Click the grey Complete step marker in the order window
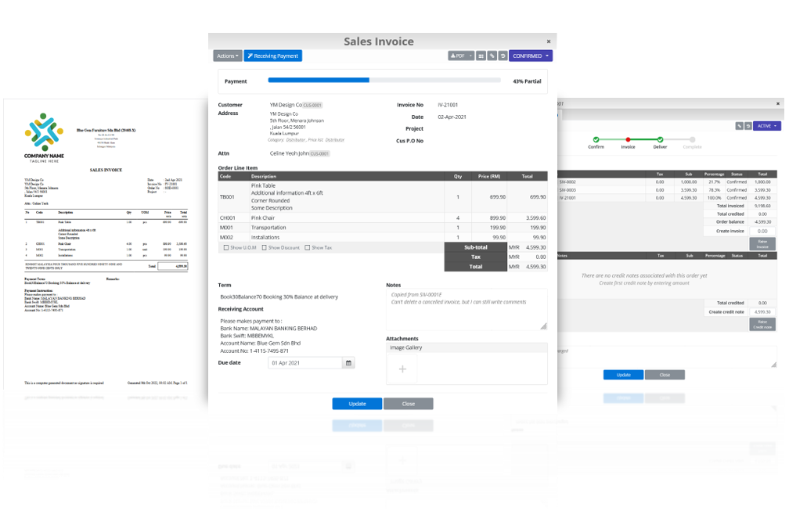Screen dimensions: 789x525 pyautogui.click(x=693, y=139)
